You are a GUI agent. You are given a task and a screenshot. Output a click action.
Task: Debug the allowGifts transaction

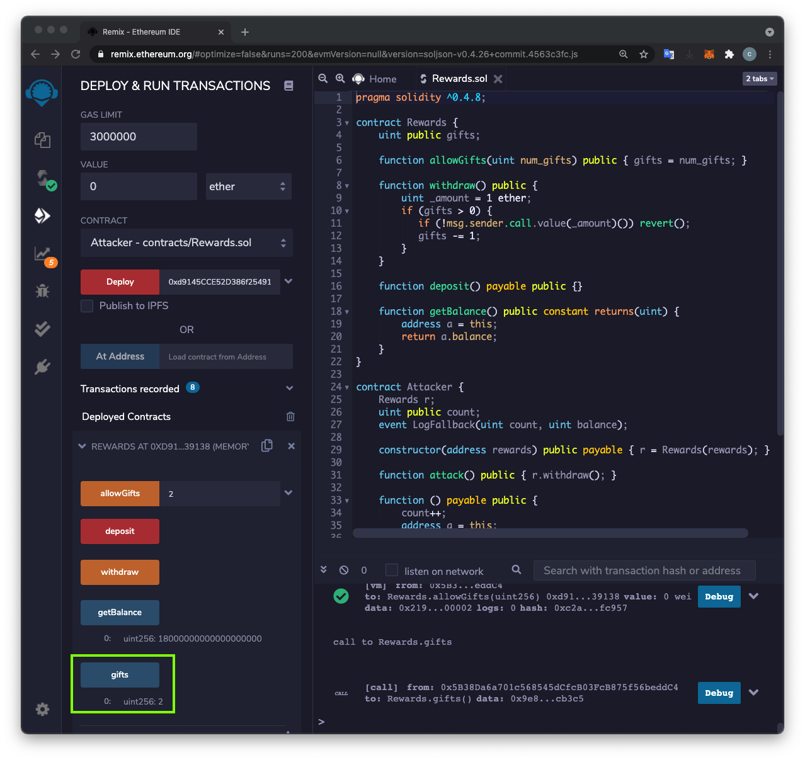[x=719, y=596]
